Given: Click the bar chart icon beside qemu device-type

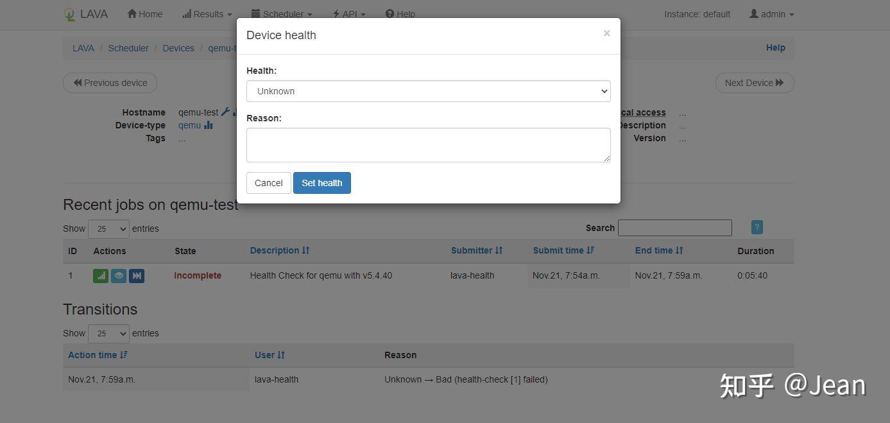Looking at the screenshot, I should click(x=209, y=125).
